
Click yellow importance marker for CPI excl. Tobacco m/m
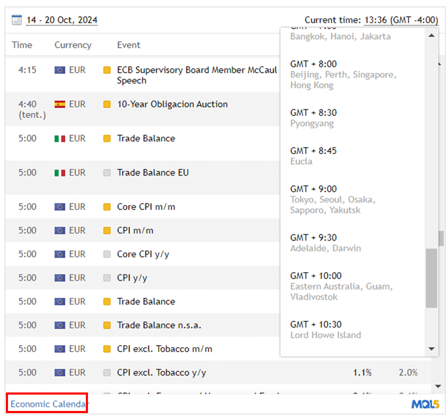(107, 349)
